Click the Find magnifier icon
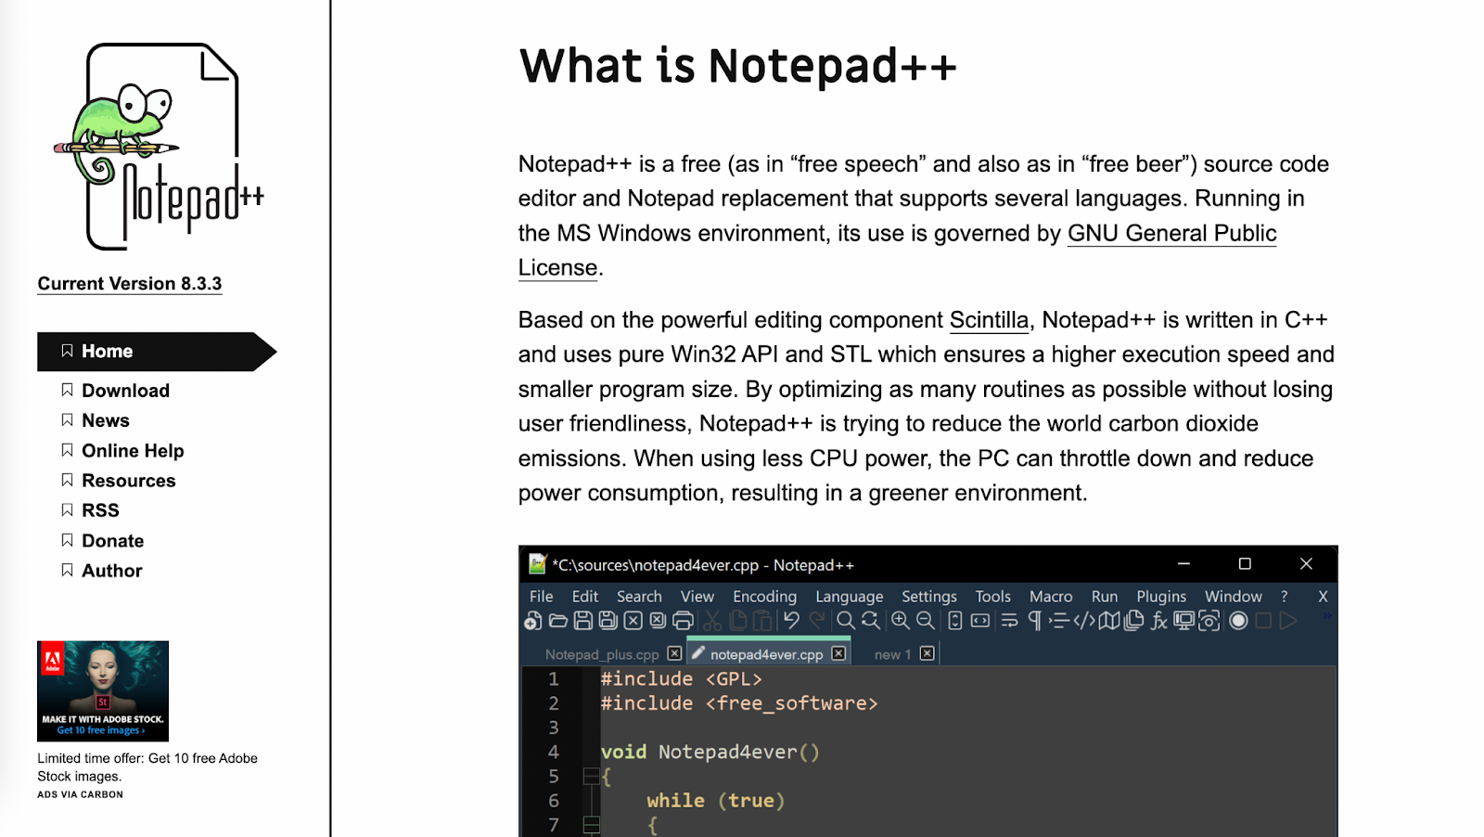Screen dimensions: 1484x837 pos(846,621)
